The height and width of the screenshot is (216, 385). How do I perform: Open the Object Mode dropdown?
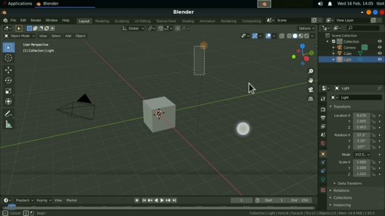[20, 36]
